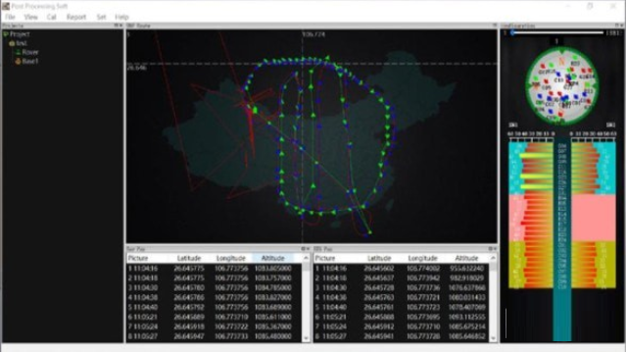The width and height of the screenshot is (626, 353).
Task: Open left position table panel dropdown arrow
Action: (308, 249)
